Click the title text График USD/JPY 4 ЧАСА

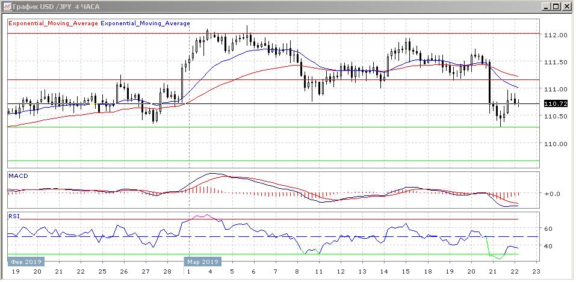54,6
